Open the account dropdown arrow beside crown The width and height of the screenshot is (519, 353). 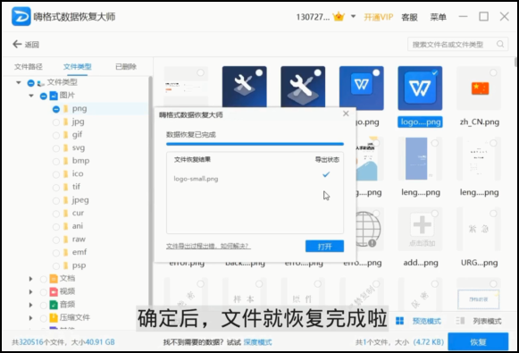353,16
